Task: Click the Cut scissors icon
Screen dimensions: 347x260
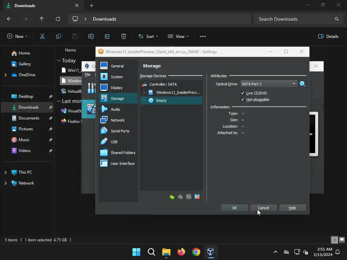Action: [x=42, y=36]
